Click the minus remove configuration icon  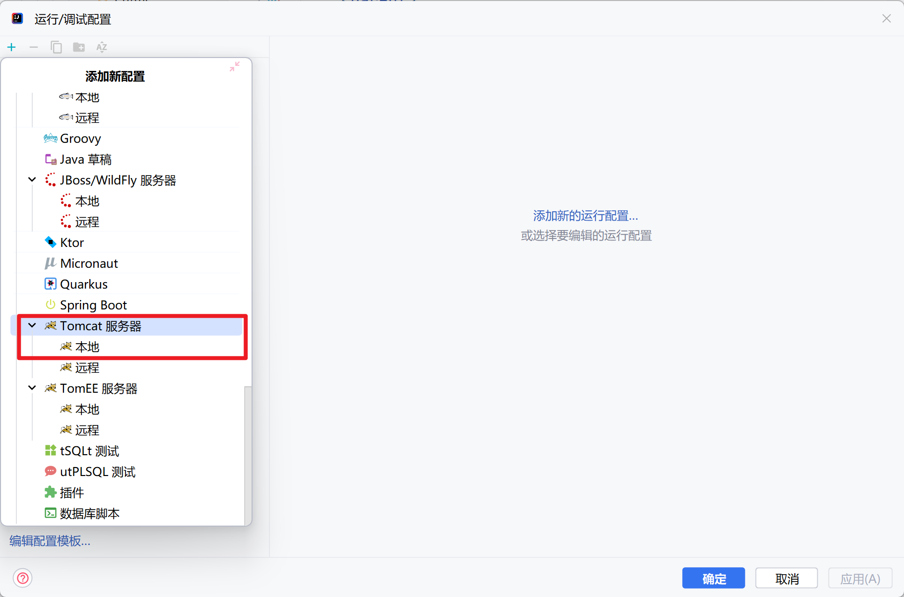(34, 47)
